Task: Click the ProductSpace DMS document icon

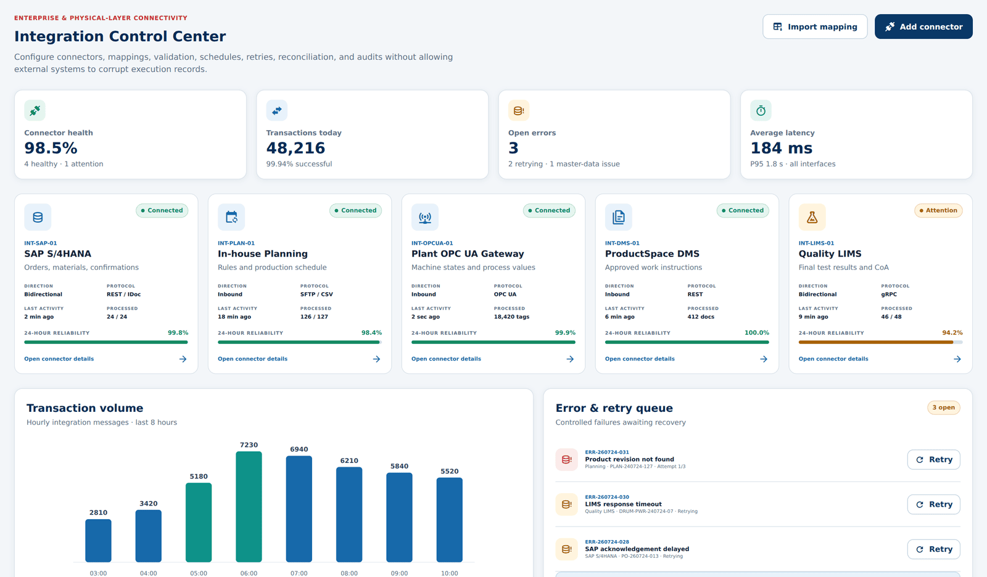Action: coord(619,217)
